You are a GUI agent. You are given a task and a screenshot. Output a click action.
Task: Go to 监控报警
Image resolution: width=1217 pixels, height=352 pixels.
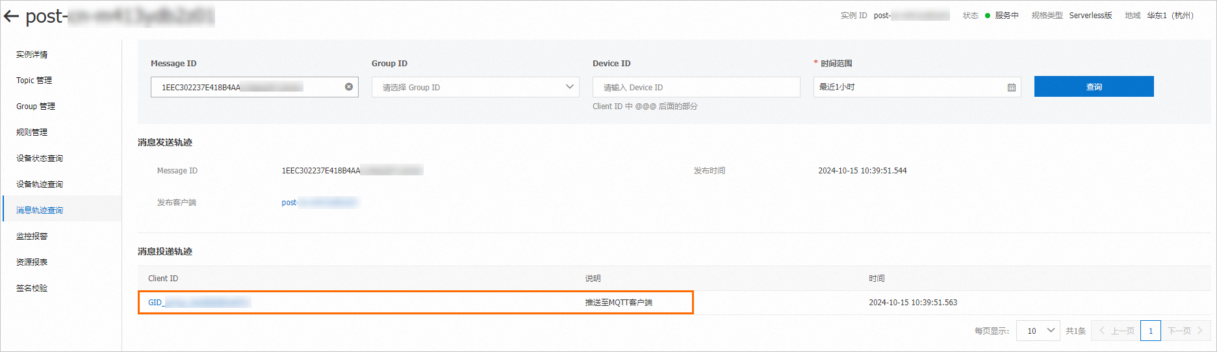point(32,236)
